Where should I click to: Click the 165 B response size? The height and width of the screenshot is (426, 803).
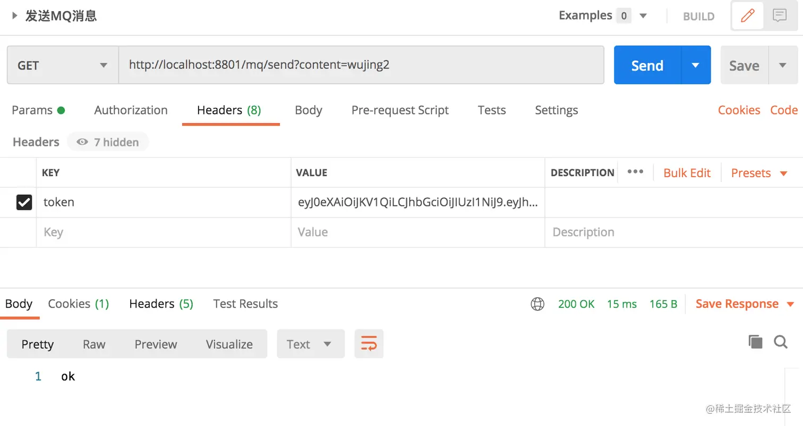[663, 304]
